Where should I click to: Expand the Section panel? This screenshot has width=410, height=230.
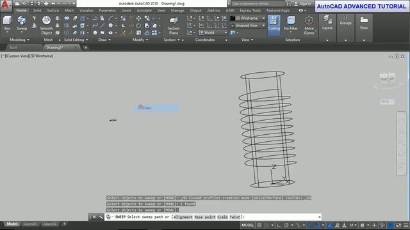pyautogui.click(x=172, y=40)
